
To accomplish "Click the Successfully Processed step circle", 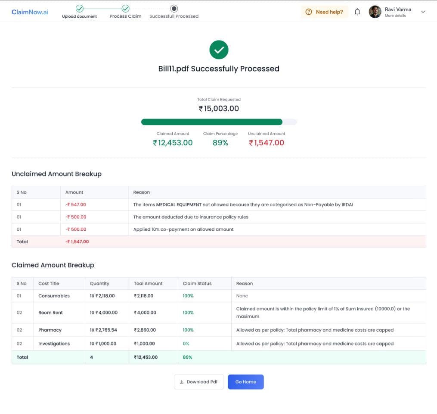I will point(174,8).
